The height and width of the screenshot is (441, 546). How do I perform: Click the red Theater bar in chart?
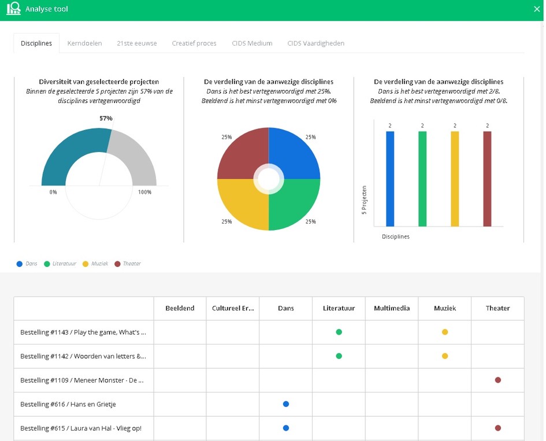tap(487, 179)
